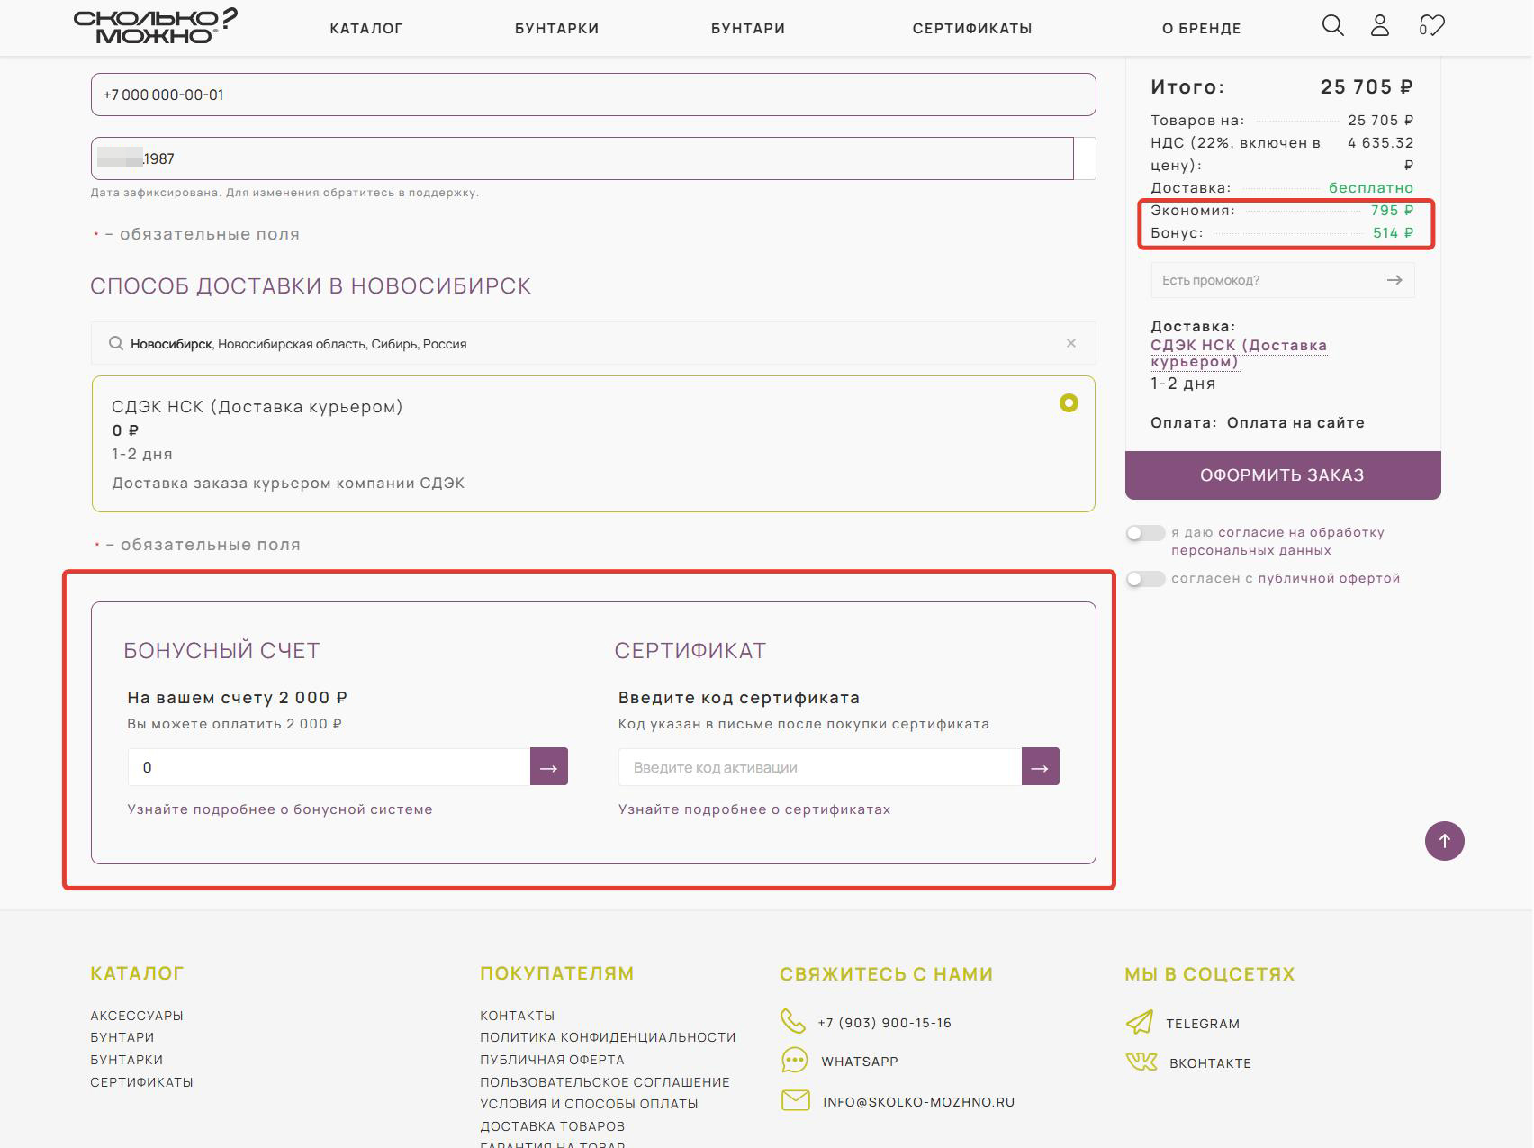Toggle consent to personal data processing
1534x1148 pixels.
pos(1145,533)
